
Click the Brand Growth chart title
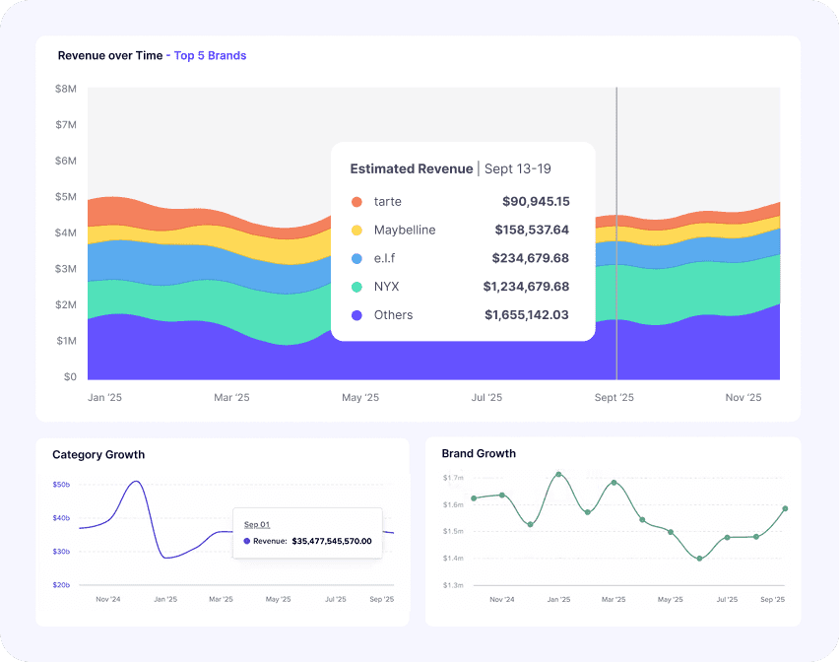tap(479, 454)
